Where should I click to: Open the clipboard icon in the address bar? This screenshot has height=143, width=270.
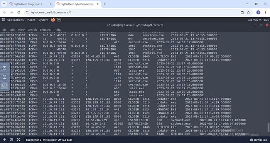coord(242,12)
